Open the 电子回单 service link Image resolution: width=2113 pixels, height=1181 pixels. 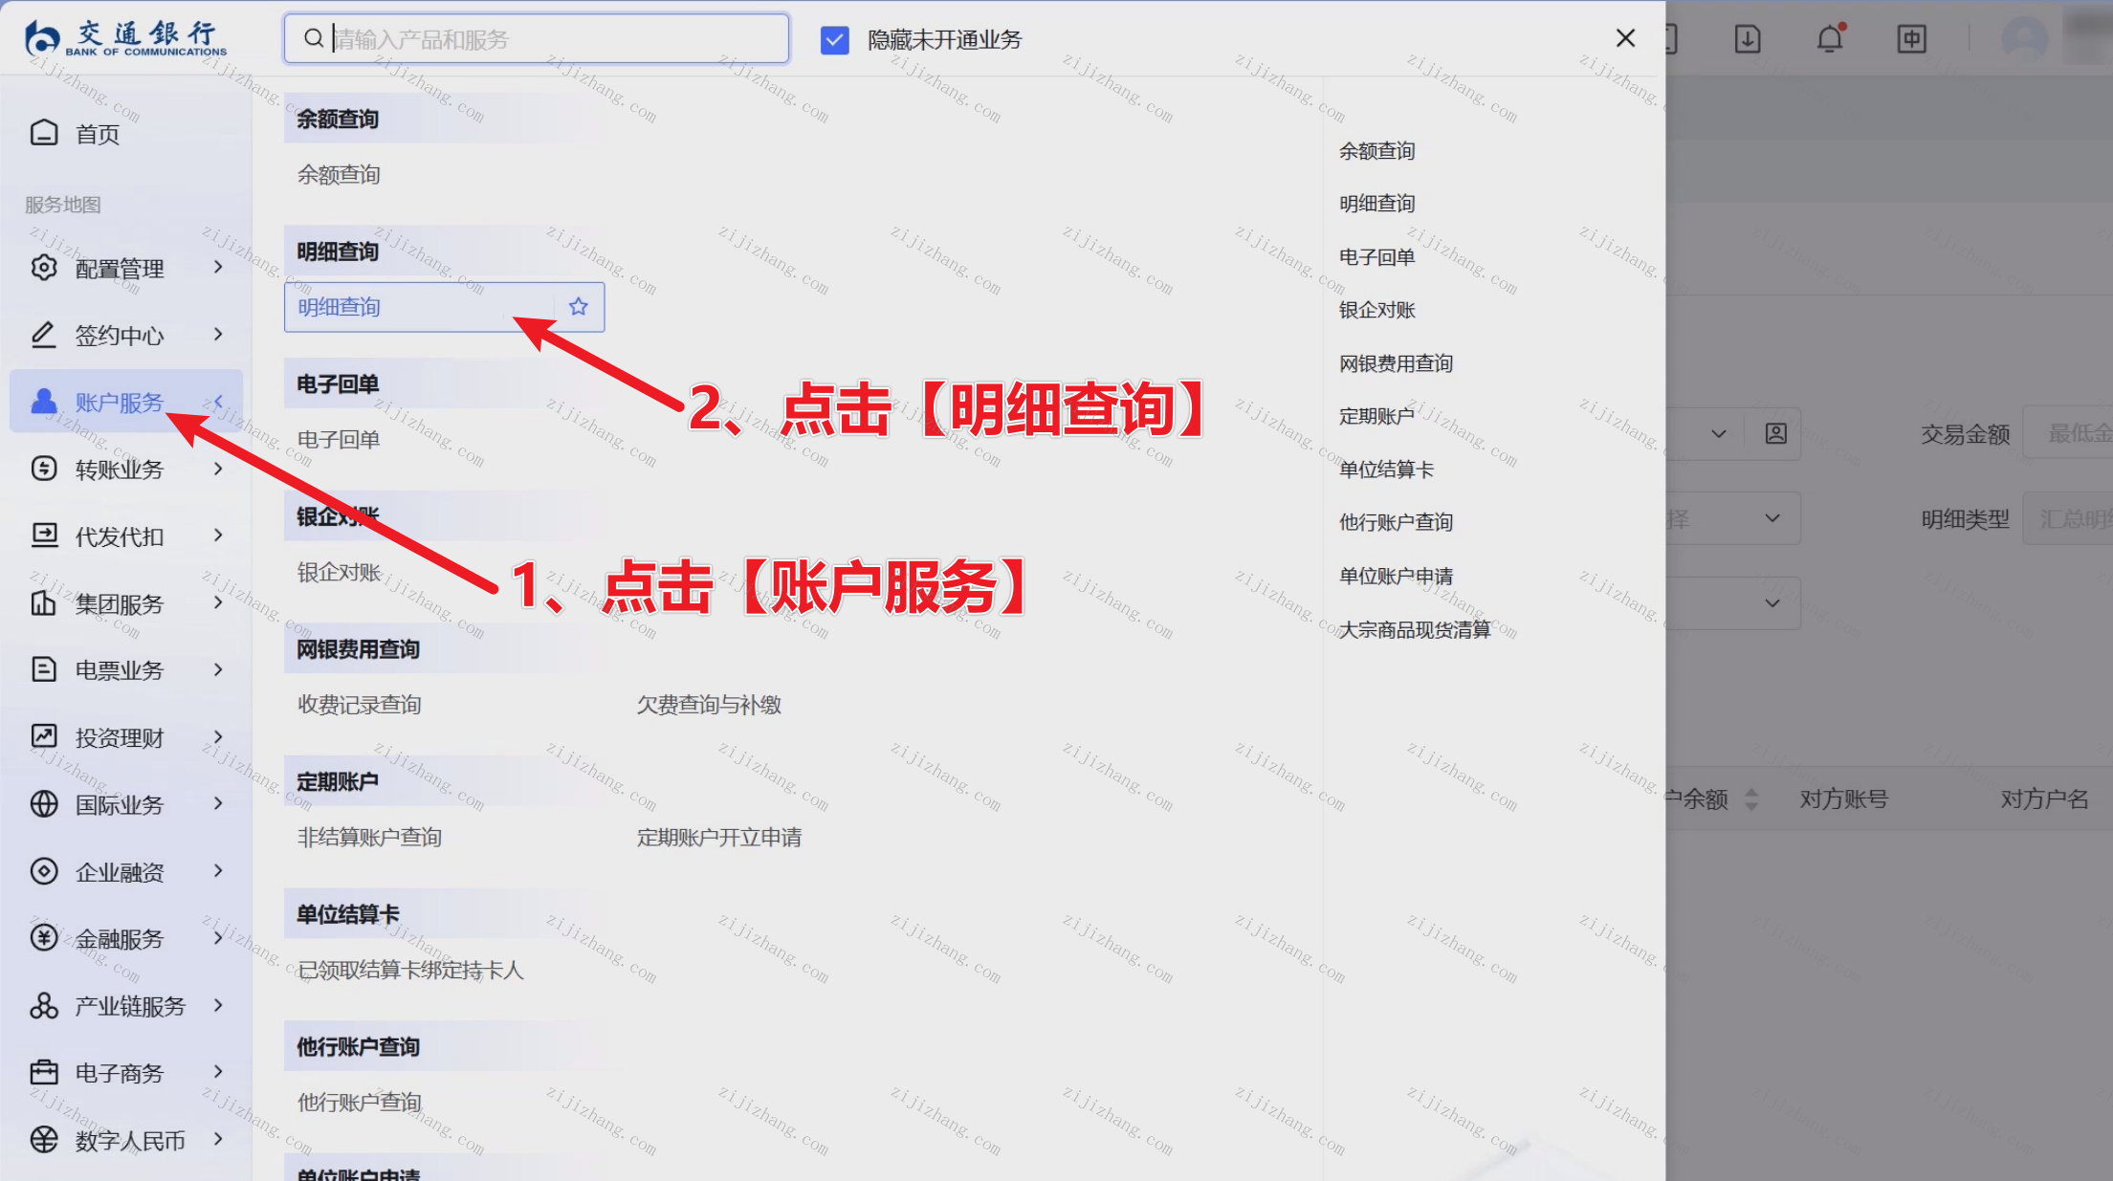tap(339, 440)
